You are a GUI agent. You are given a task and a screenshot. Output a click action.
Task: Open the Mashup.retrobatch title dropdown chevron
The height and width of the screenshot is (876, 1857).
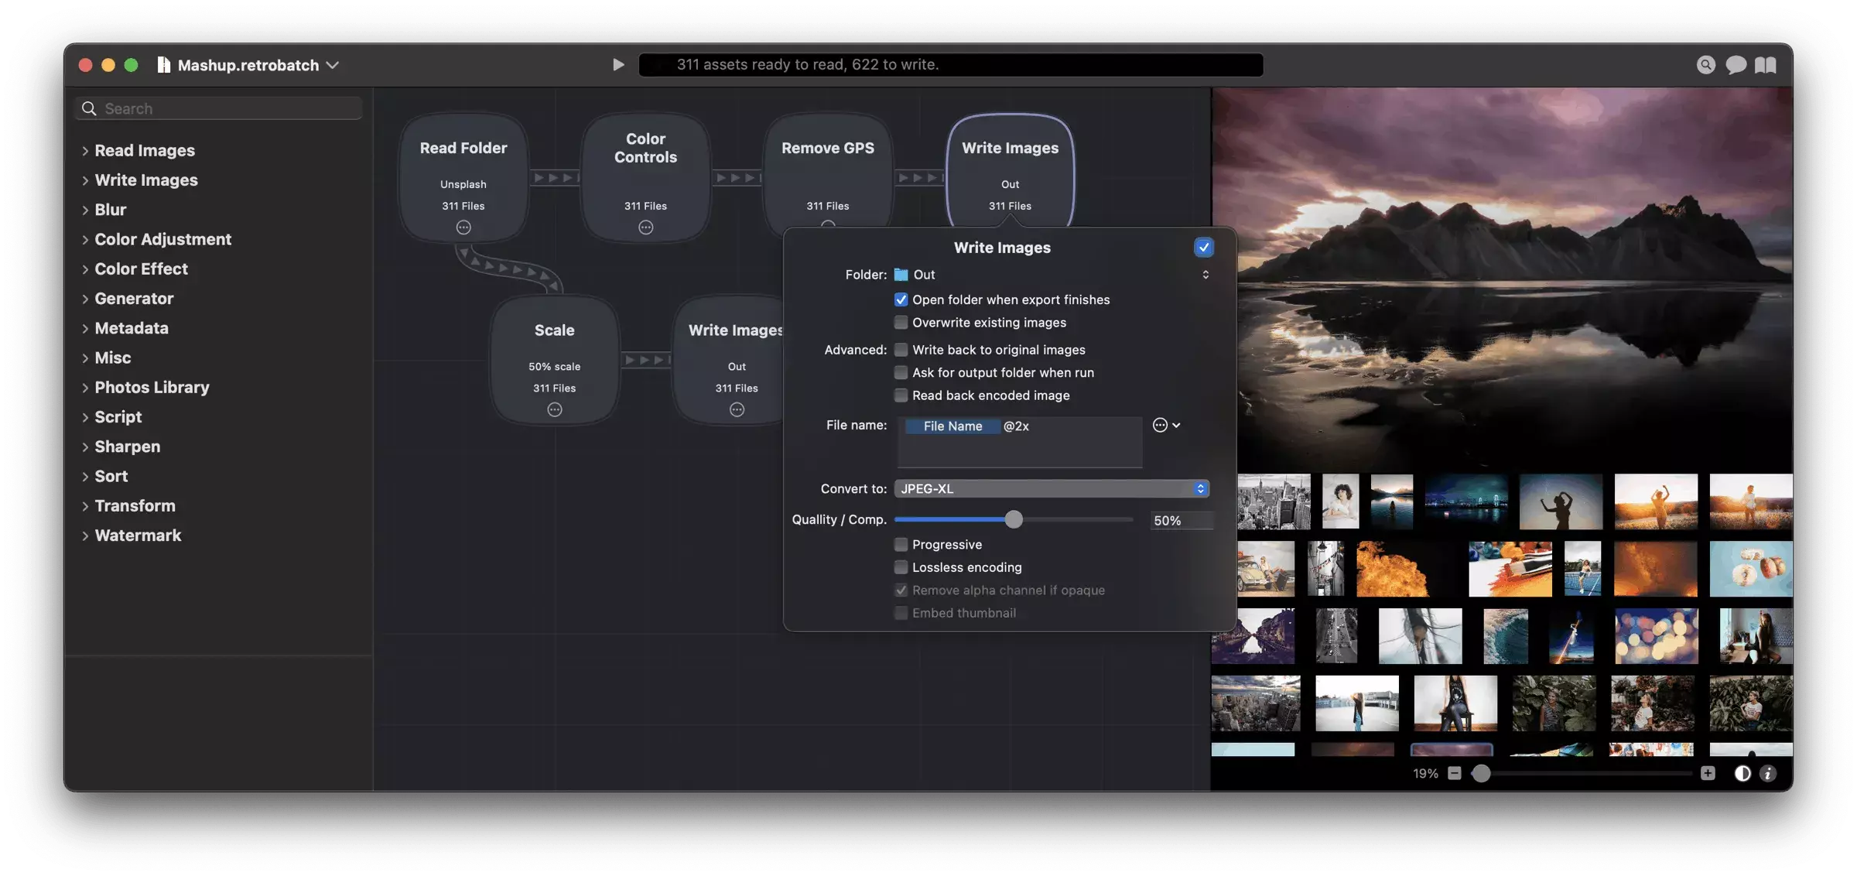click(x=333, y=65)
